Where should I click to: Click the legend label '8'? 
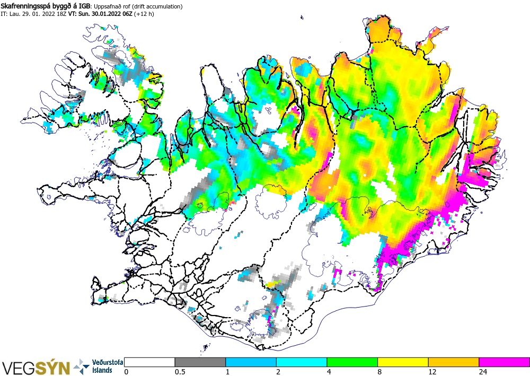point(379,372)
